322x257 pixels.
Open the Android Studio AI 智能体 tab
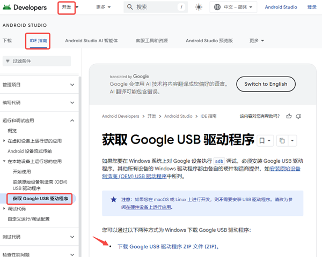91,41
